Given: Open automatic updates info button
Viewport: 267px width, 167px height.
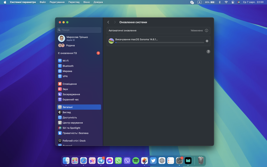Looking at the screenshot, I should [206, 31].
